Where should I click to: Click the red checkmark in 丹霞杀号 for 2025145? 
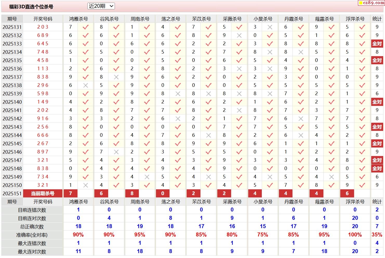pyautogui.click(x=301, y=144)
